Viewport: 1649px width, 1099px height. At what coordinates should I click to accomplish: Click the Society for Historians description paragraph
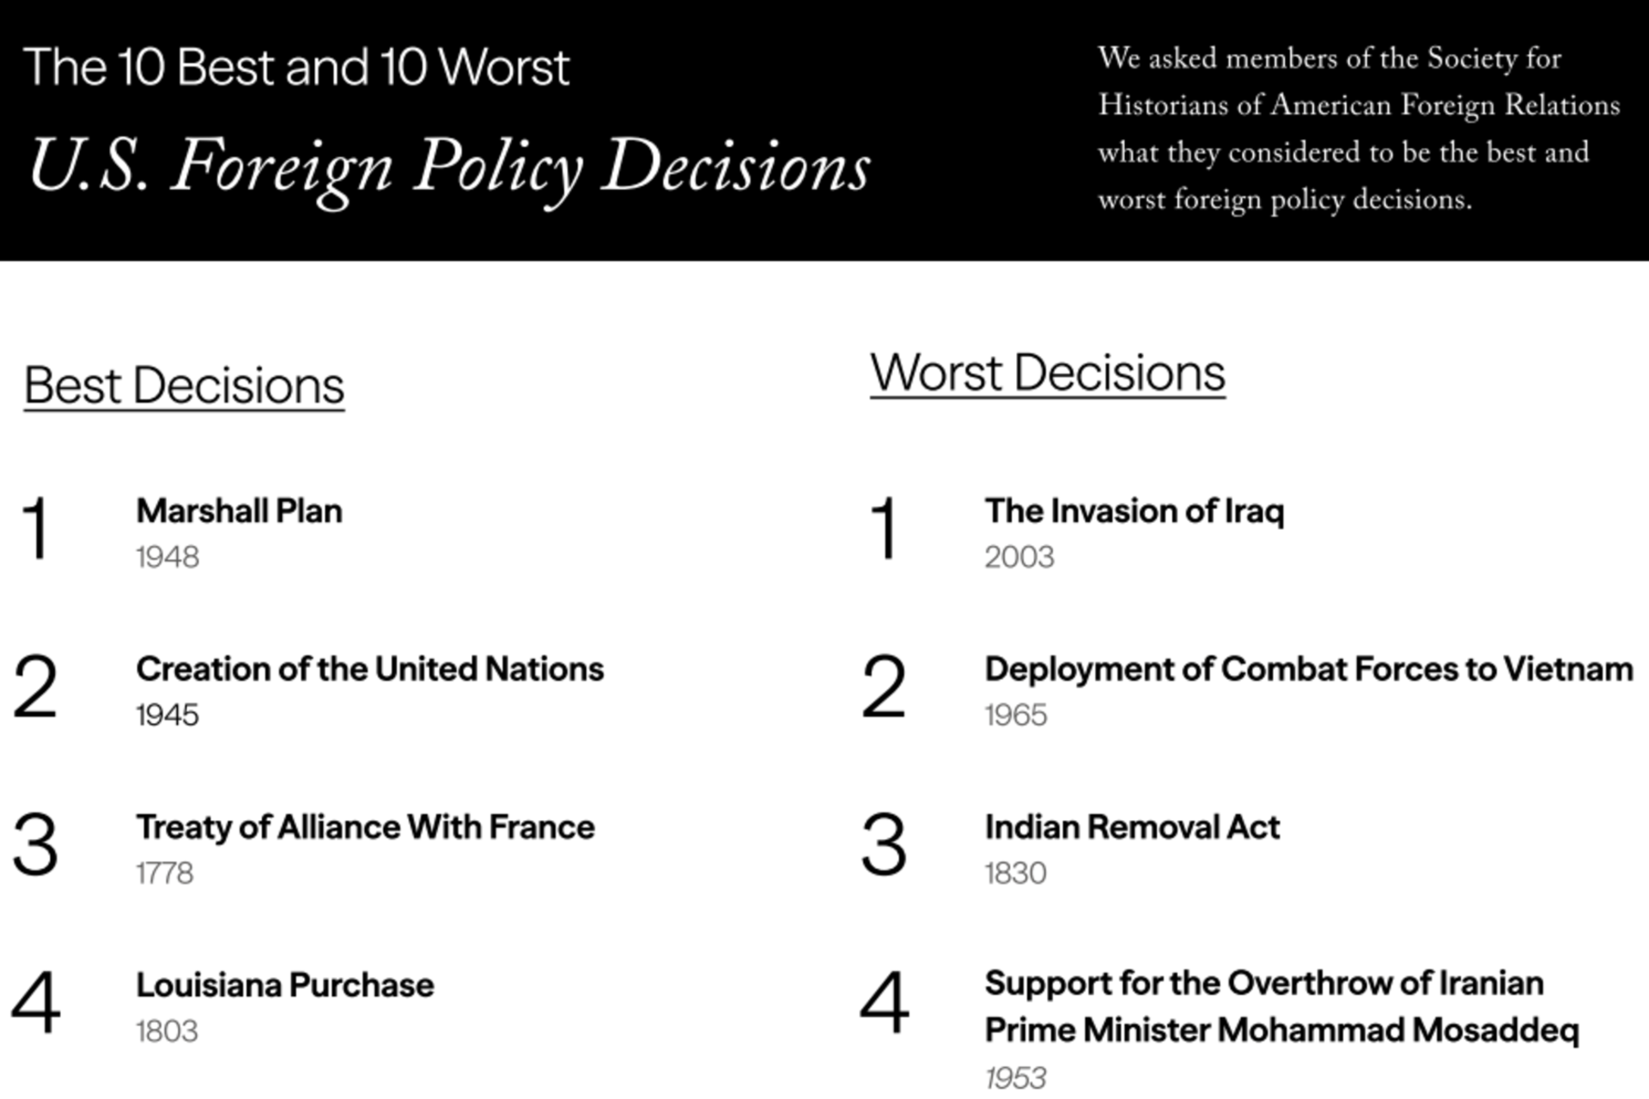click(x=1358, y=129)
